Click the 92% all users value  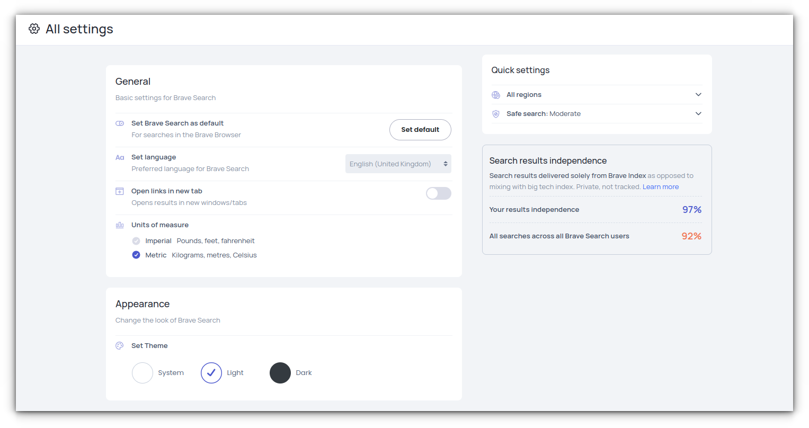click(x=691, y=236)
